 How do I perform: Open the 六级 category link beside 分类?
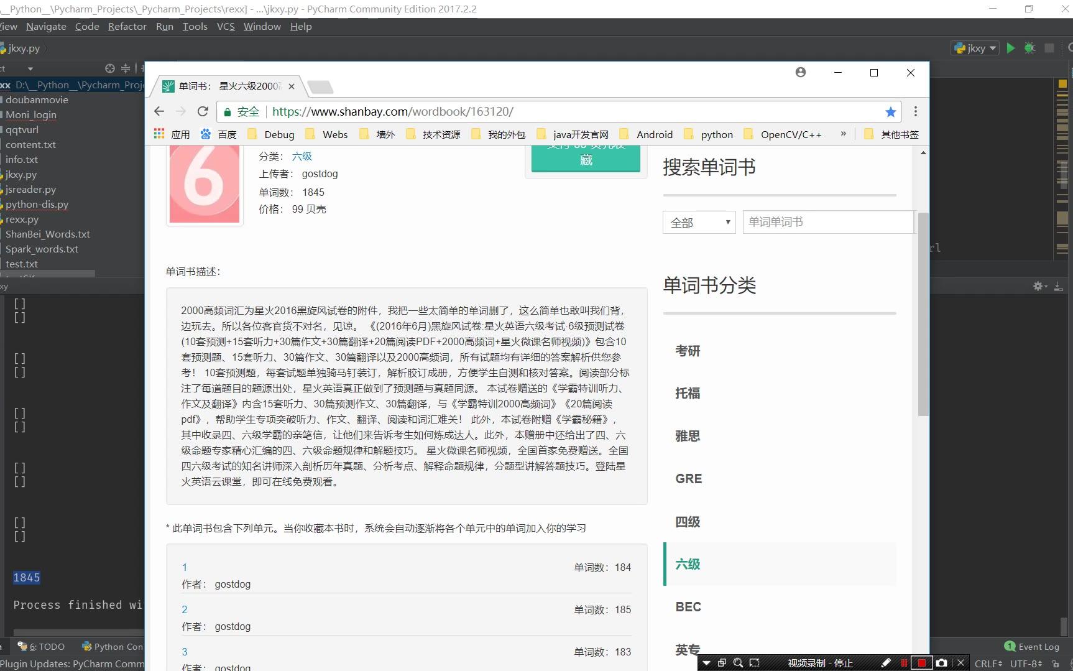(302, 157)
